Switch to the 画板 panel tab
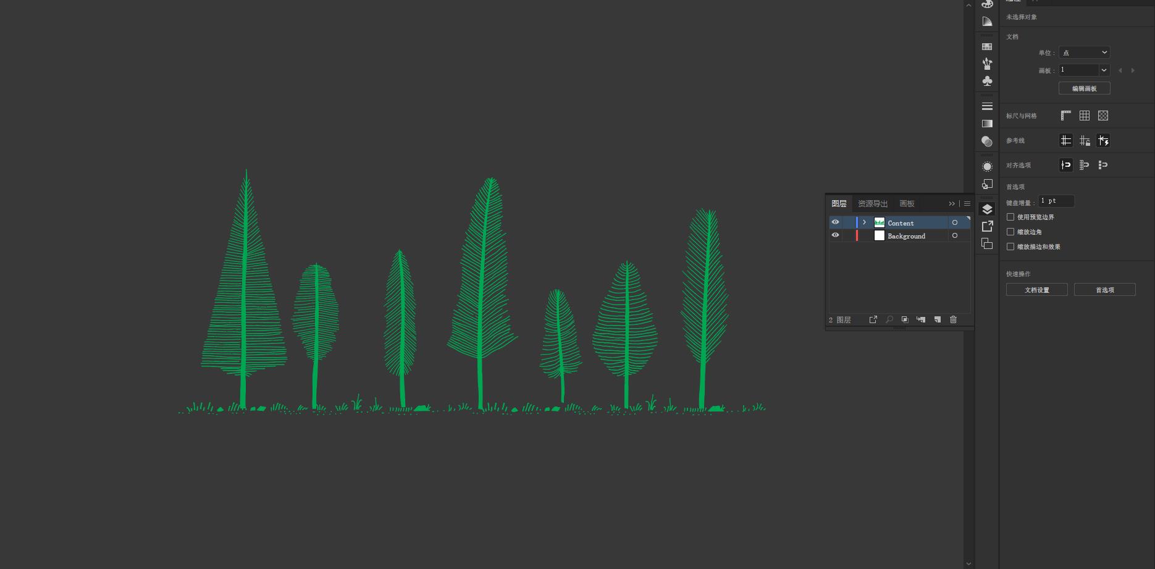The height and width of the screenshot is (569, 1155). [x=907, y=203]
